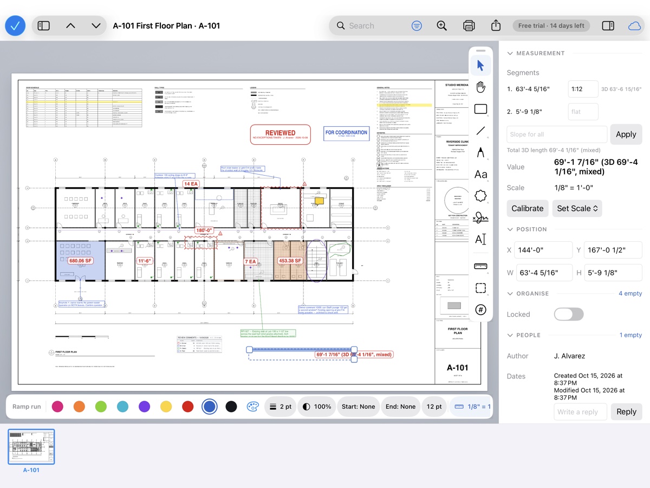Image resolution: width=650 pixels, height=488 pixels.
Task: Toggle the left sidebar panel icon
Action: pyautogui.click(x=44, y=25)
